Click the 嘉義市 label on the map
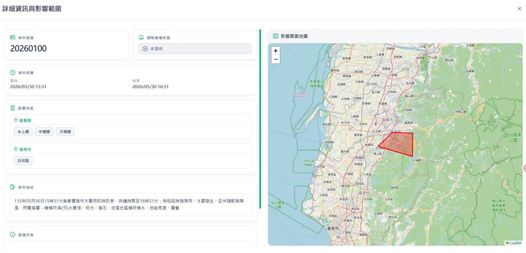Image resolution: width=526 pixels, height=253 pixels. [x=387, y=120]
